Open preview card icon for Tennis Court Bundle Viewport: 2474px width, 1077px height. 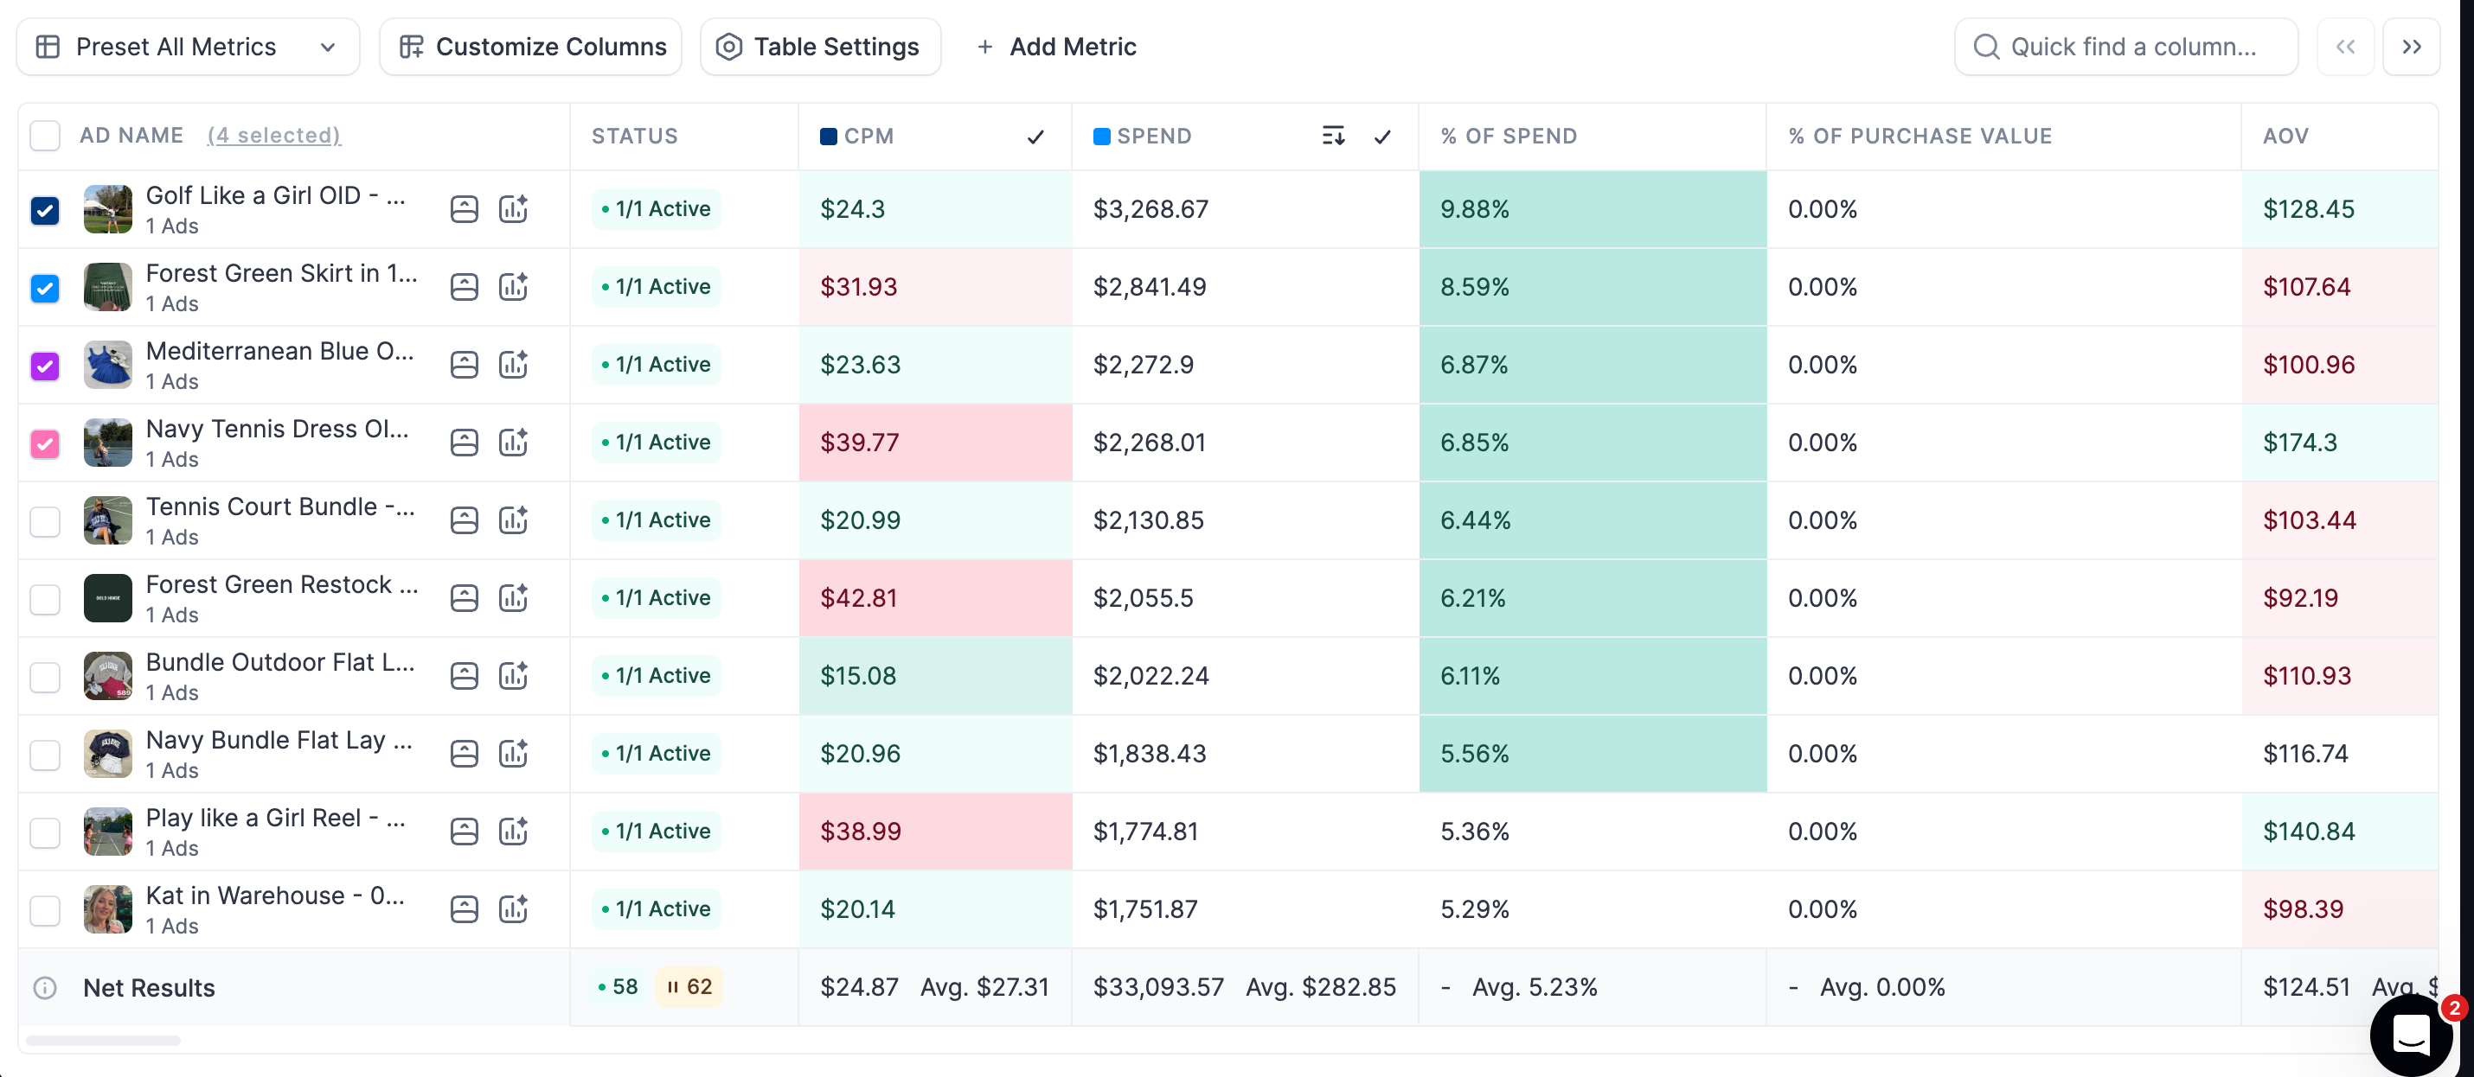pyautogui.click(x=464, y=519)
